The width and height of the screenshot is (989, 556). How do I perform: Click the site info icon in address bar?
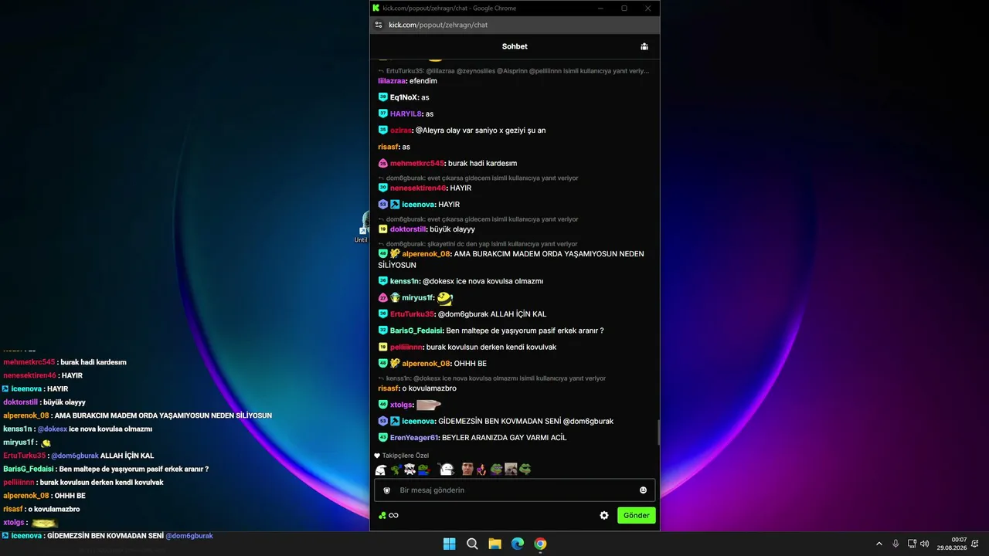pyautogui.click(x=379, y=25)
